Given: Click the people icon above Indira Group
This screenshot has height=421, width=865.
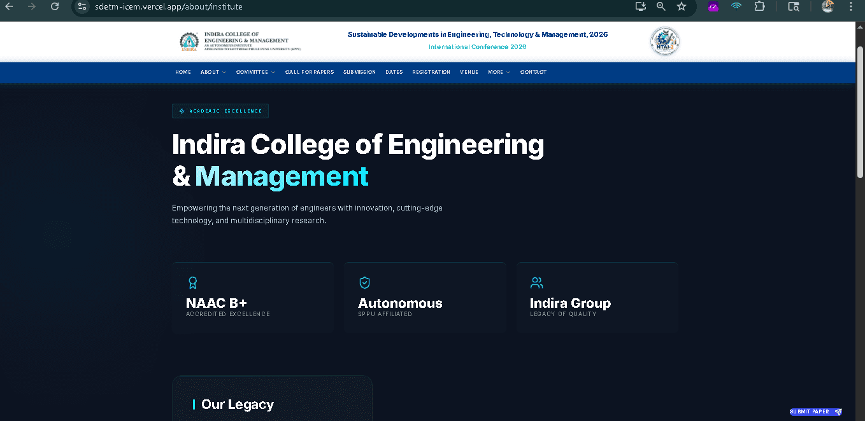Looking at the screenshot, I should click(536, 282).
